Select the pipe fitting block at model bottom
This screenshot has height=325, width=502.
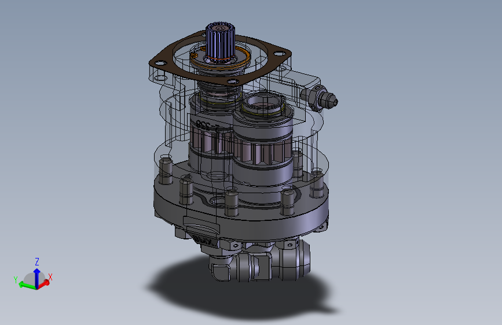pyautogui.click(x=259, y=261)
